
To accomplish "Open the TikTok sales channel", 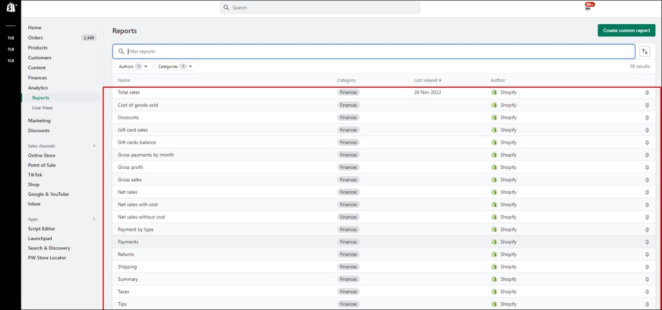I will click(35, 175).
